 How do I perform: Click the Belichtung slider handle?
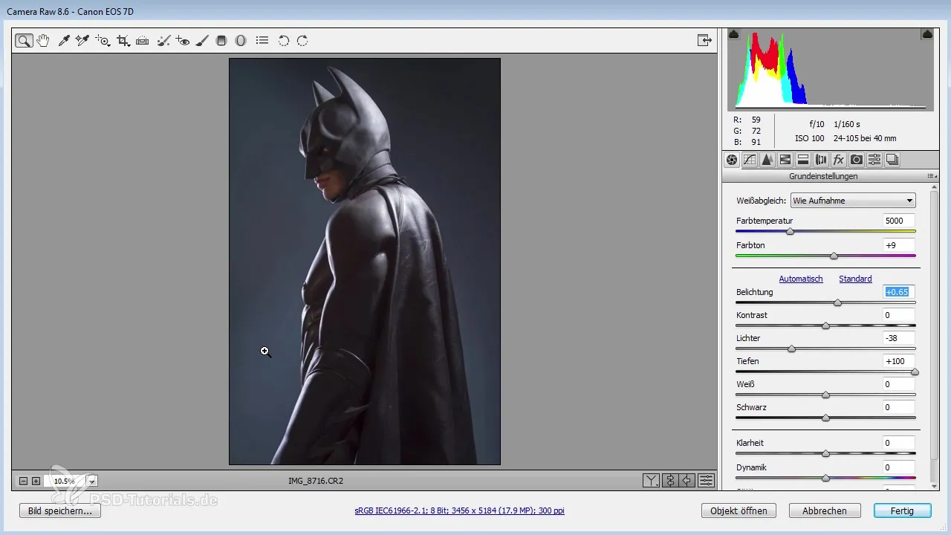(838, 302)
